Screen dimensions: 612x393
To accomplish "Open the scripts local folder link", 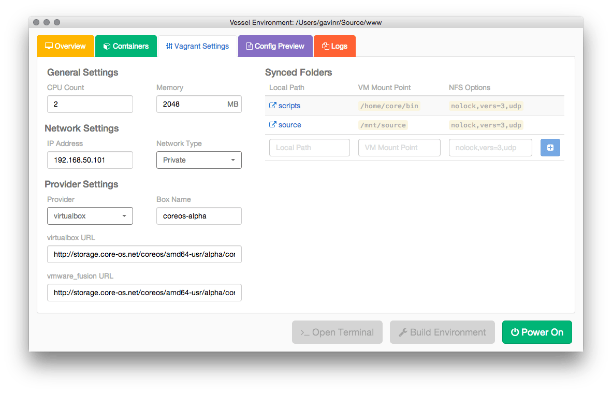I will click(x=289, y=106).
